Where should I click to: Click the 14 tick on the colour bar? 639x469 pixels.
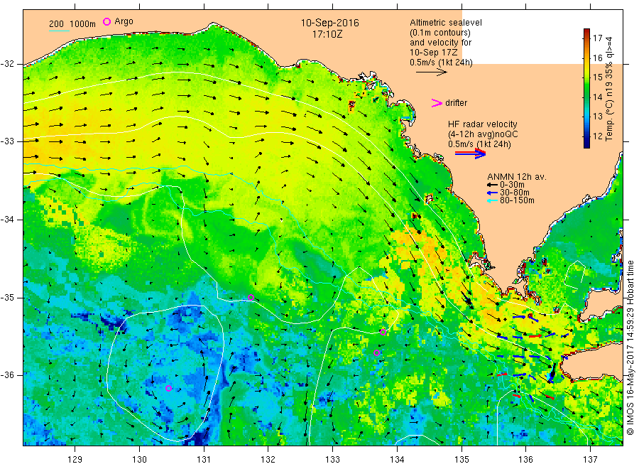(597, 97)
